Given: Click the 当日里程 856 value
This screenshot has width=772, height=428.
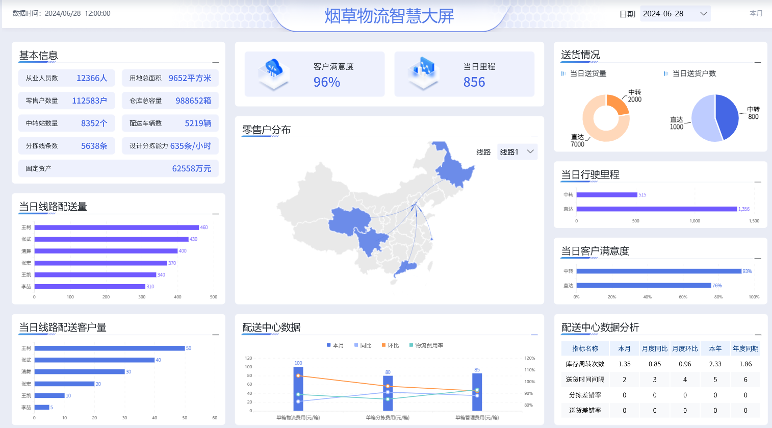Looking at the screenshot, I should click(474, 82).
